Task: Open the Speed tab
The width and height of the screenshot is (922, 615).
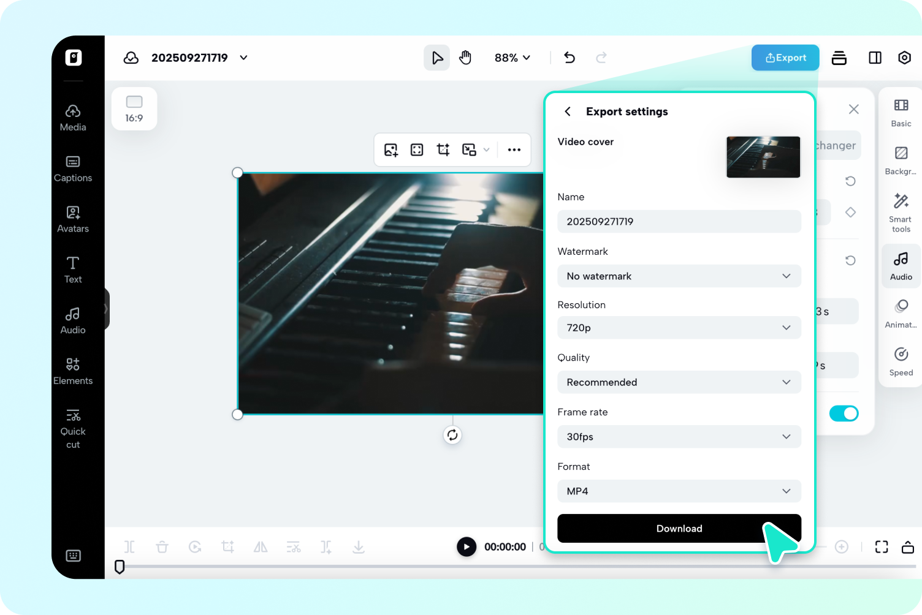Action: pos(901,362)
